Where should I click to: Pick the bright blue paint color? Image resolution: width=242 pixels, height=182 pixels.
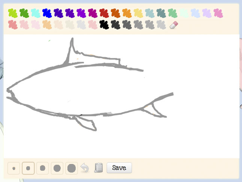(x=47, y=13)
